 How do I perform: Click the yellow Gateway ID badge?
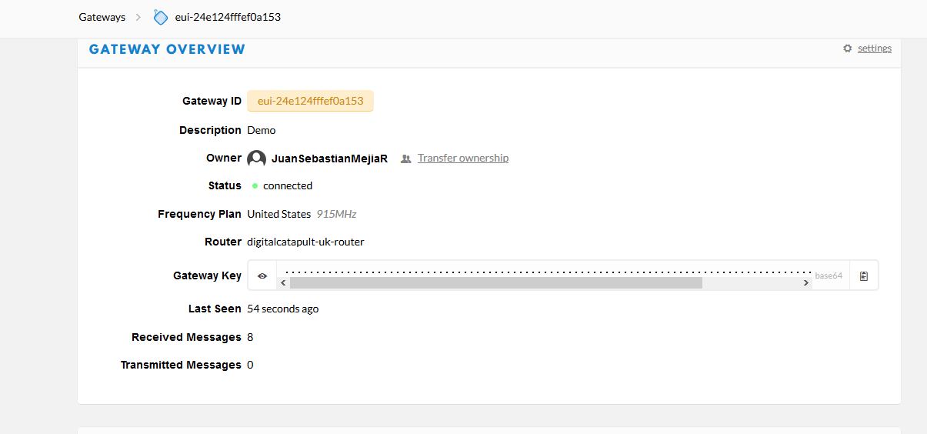pyautogui.click(x=310, y=101)
